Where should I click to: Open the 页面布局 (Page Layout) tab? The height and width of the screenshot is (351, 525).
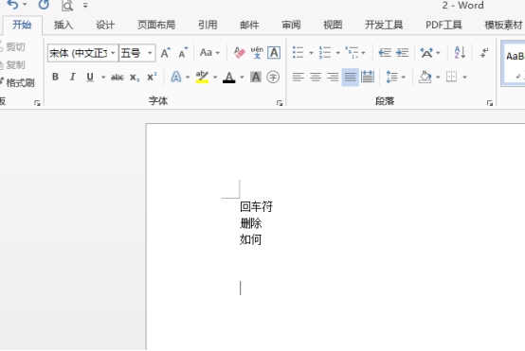(156, 25)
